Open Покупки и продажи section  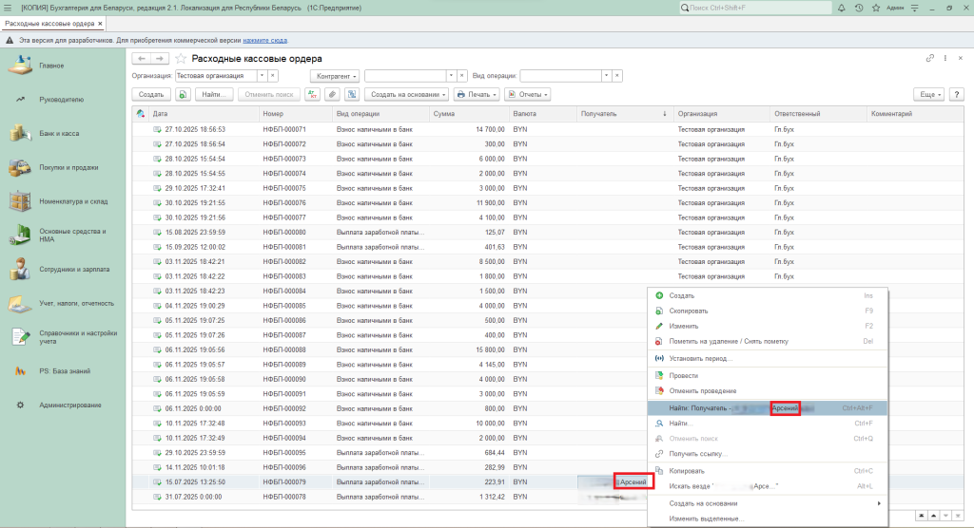tap(68, 168)
